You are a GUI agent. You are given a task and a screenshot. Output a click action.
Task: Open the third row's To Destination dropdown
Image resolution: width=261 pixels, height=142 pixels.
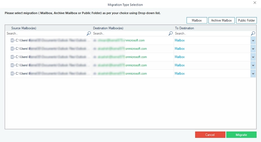tap(253, 57)
